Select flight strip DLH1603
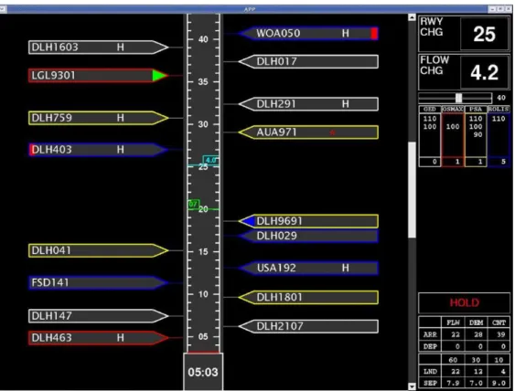The width and height of the screenshot is (515, 391). tap(99, 48)
